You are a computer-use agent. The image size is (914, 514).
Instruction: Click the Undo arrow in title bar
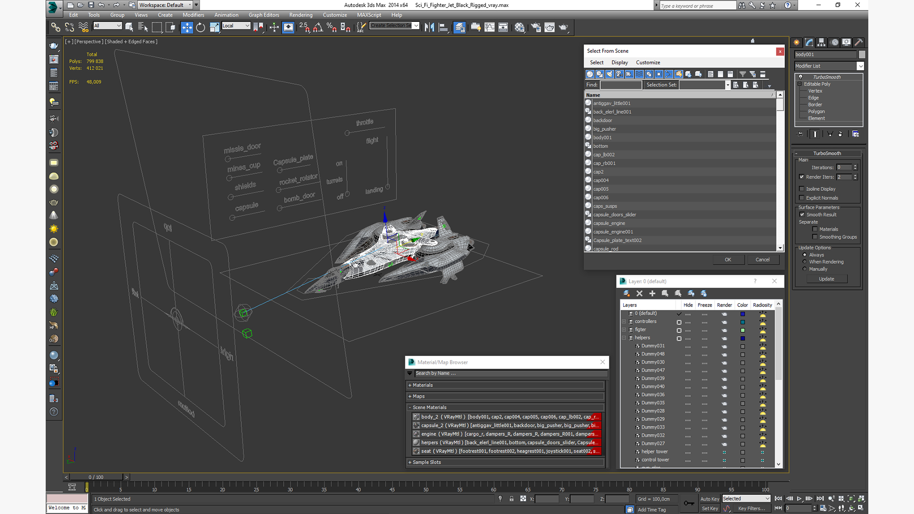[101, 5]
